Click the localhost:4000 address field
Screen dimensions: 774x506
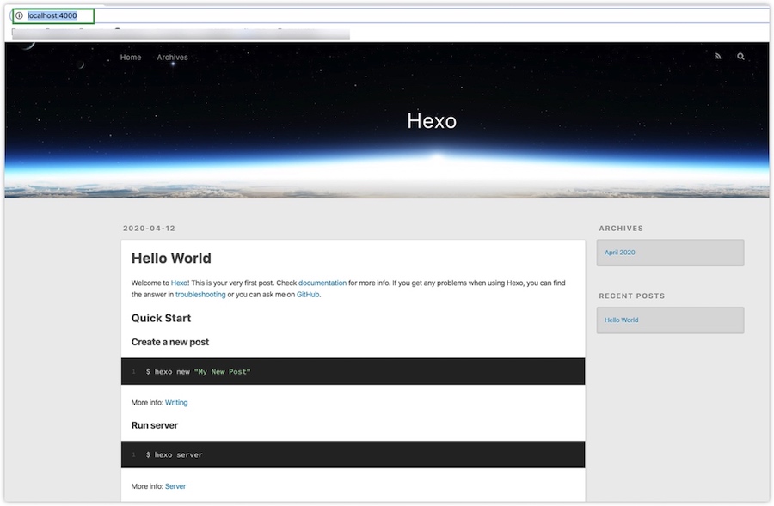pyautogui.click(x=52, y=15)
